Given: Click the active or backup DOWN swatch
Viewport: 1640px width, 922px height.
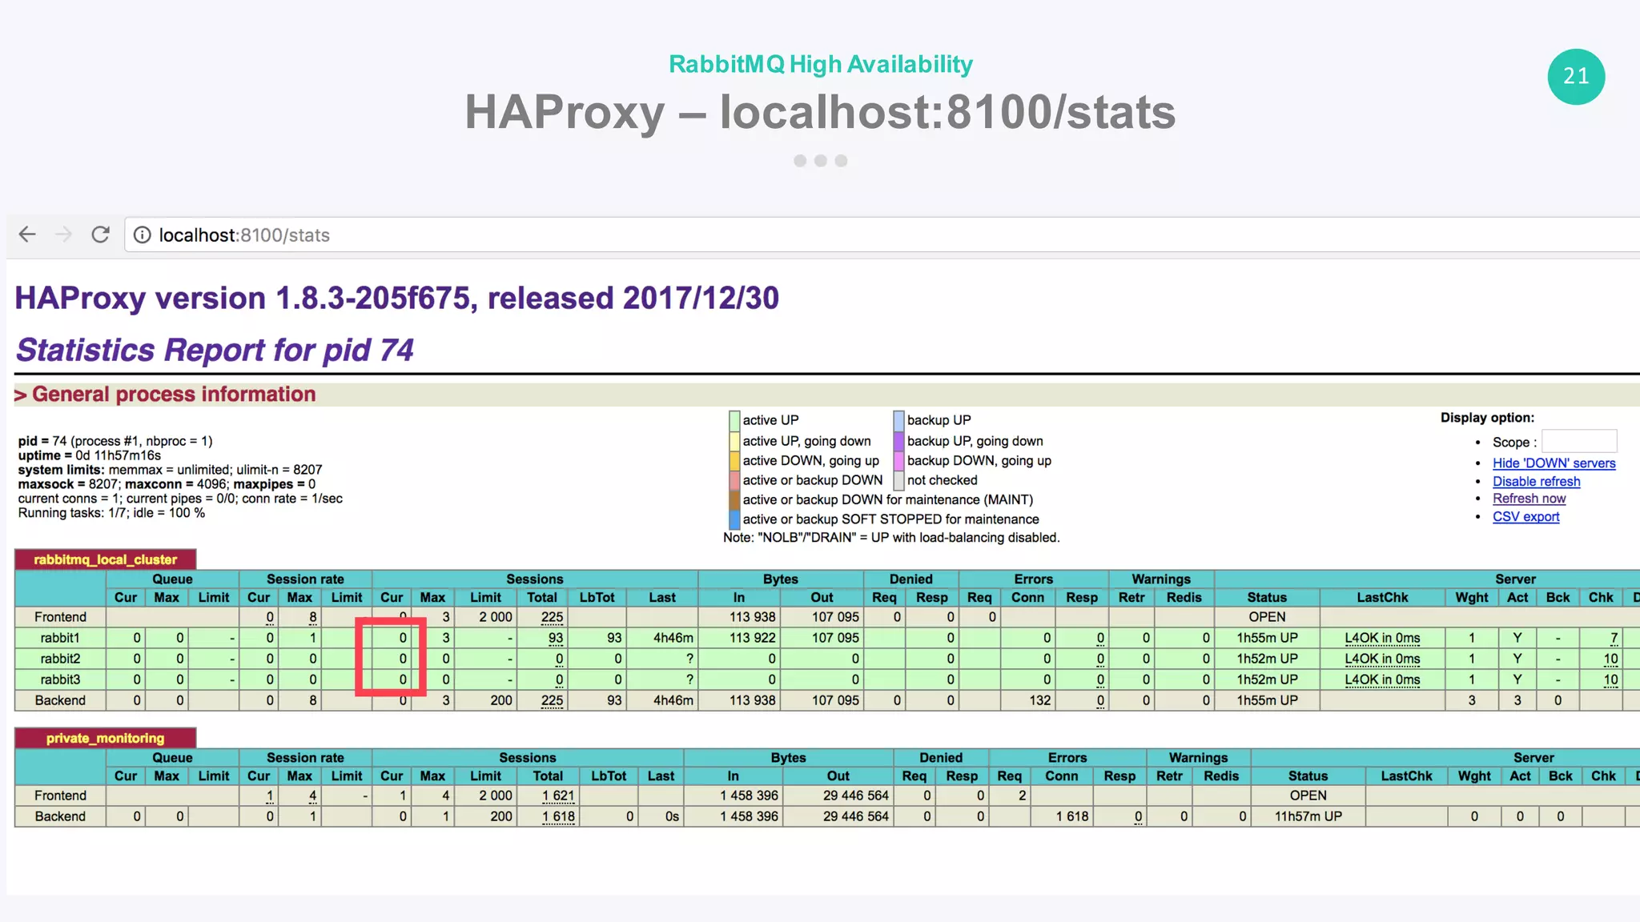Looking at the screenshot, I should [x=734, y=480].
